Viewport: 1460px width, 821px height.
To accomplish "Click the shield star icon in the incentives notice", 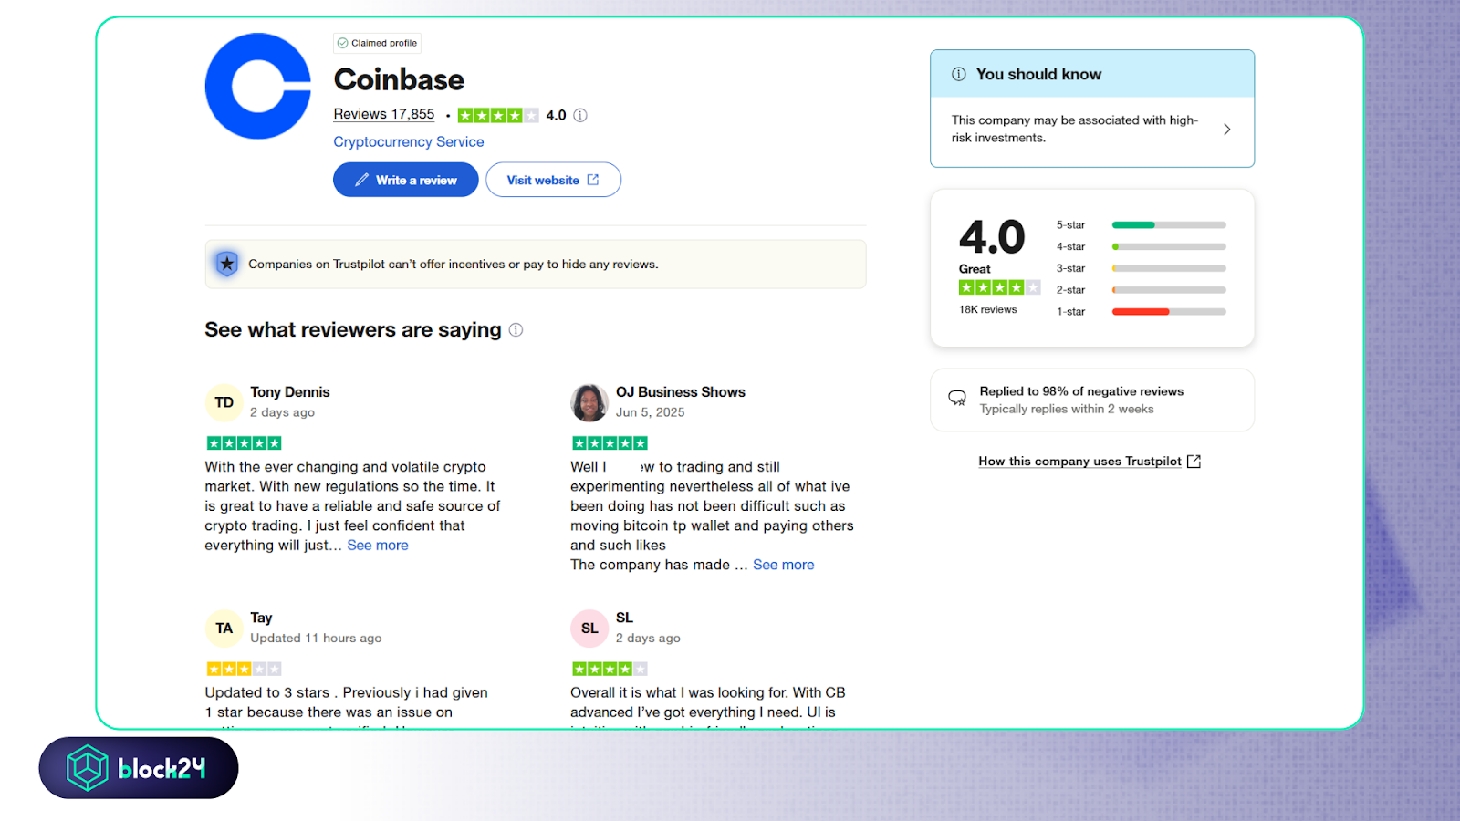I will [227, 264].
